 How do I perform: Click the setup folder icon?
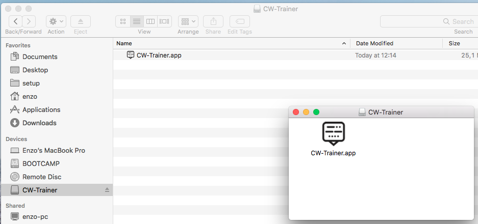(x=15, y=83)
